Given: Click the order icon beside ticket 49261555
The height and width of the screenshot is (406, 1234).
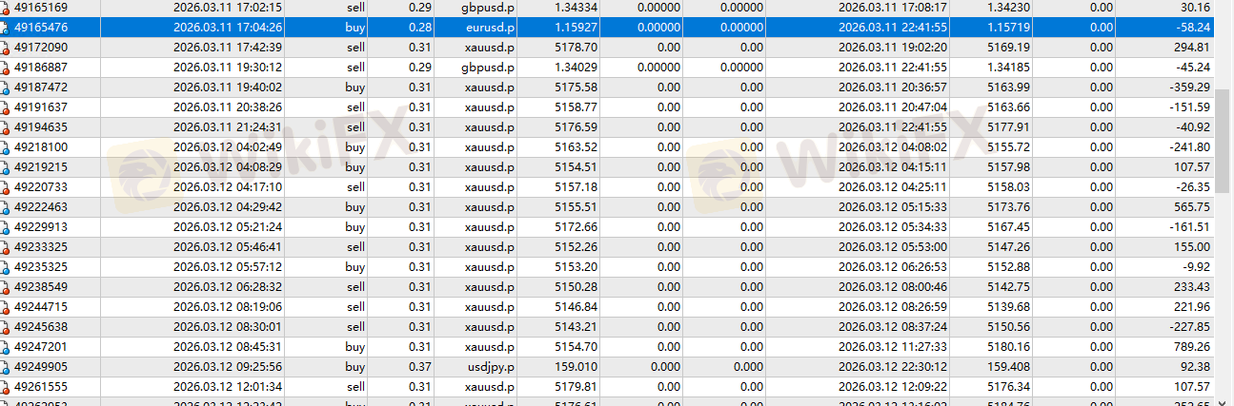Looking at the screenshot, I should (x=6, y=387).
